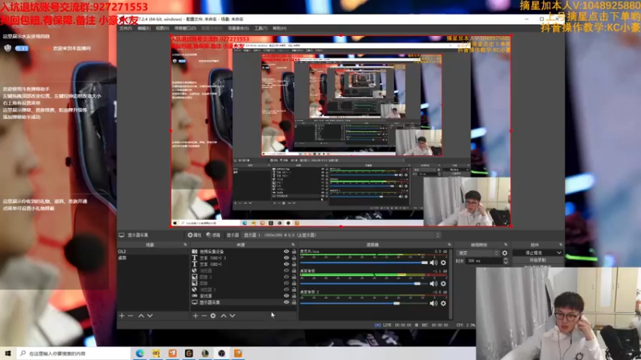641x360 pixels.
Task: Add a new source with the plus icon
Action: (196, 315)
